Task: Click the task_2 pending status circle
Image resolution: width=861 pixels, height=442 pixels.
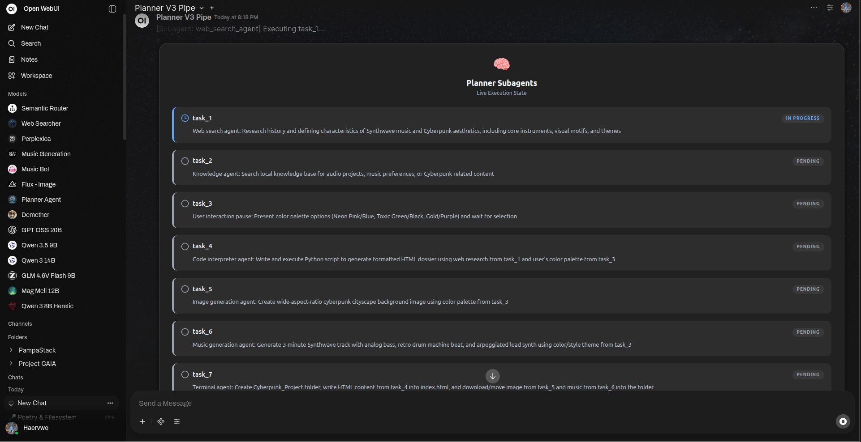Action: point(185,161)
